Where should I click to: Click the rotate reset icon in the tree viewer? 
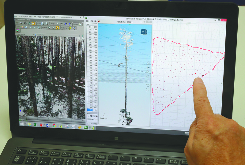pos(148,85)
